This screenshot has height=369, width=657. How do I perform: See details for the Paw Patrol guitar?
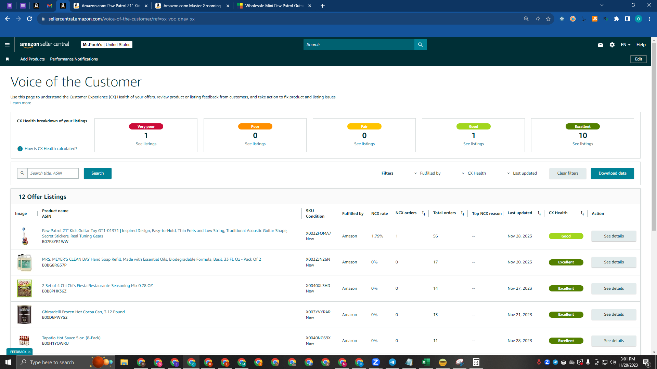614,236
